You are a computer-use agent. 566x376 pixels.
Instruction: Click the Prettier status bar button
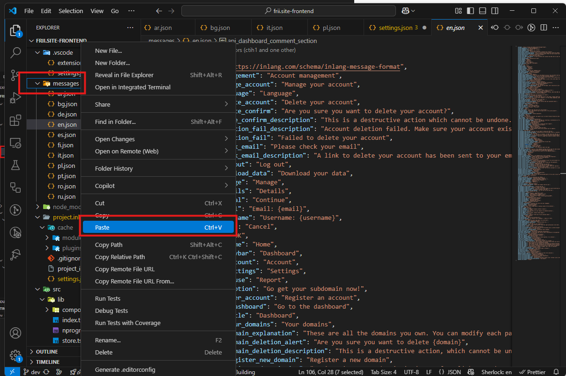pyautogui.click(x=532, y=372)
